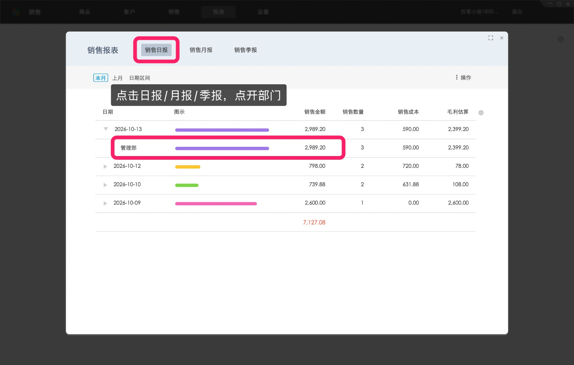
Task: Click the yellow bar for 2026-10-12
Action: [188, 167]
